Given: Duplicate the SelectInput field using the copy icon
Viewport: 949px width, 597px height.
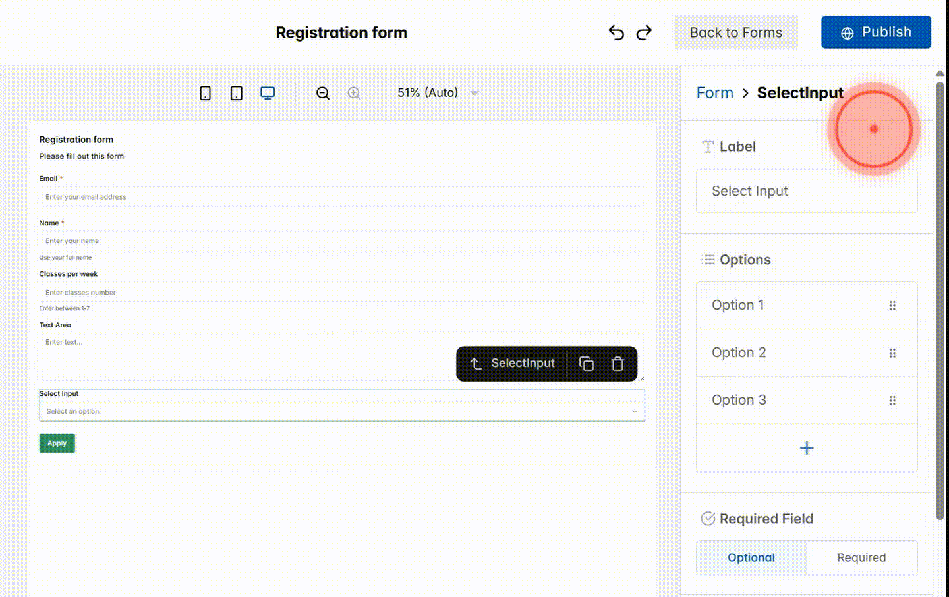Looking at the screenshot, I should 586,363.
